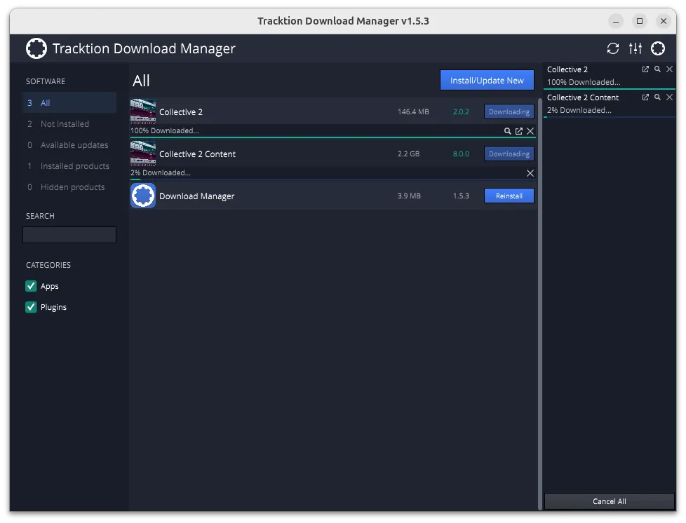686x523 pixels.
Task: Click into the Search input field
Action: (x=69, y=236)
